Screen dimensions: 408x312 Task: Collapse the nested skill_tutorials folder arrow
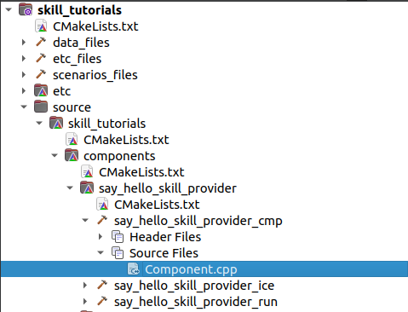(x=39, y=124)
